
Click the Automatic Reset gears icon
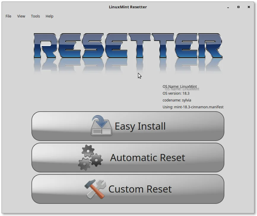tap(91, 158)
